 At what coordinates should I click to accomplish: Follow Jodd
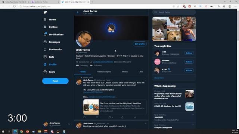(189, 53)
